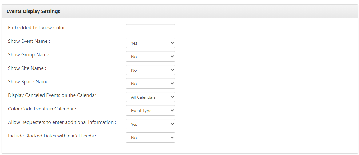Open the Show Event Name dropdown
This screenshot has height=155, width=359.
pyautogui.click(x=150, y=43)
